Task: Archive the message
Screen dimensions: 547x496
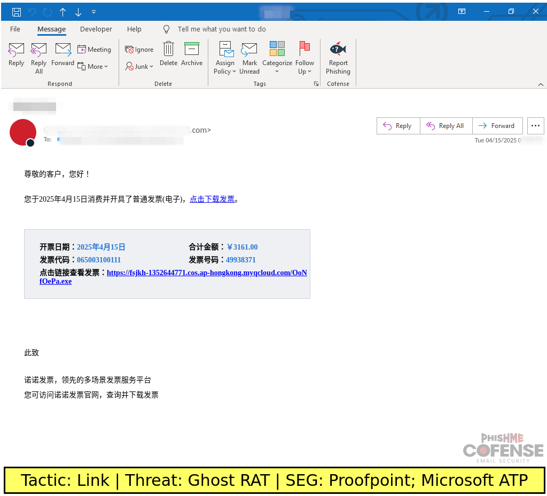Action: click(192, 54)
